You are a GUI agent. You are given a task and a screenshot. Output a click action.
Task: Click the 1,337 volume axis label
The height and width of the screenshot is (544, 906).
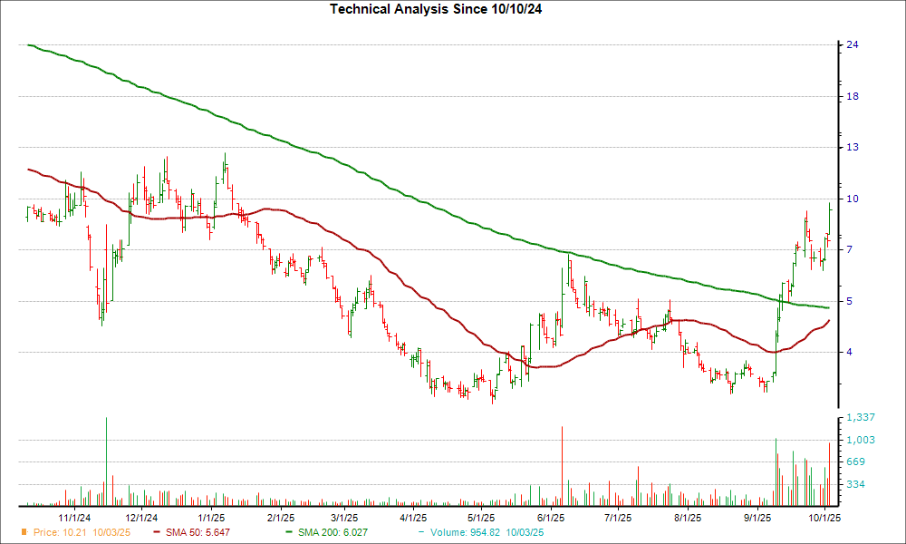coord(860,418)
